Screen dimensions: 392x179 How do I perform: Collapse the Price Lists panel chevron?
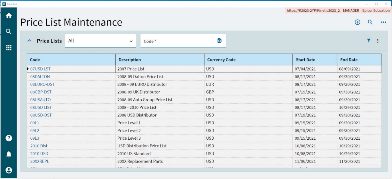[x=29, y=41]
